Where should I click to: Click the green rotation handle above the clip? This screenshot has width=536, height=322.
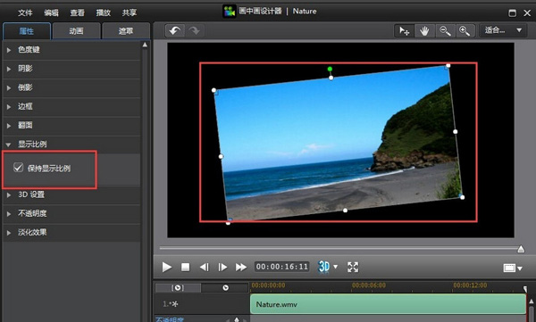[330, 69]
